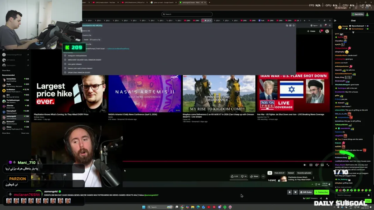Select the From ACE AT filter chip
Image resolution: width=374 pixels, height=210 pixels.
tap(279, 173)
